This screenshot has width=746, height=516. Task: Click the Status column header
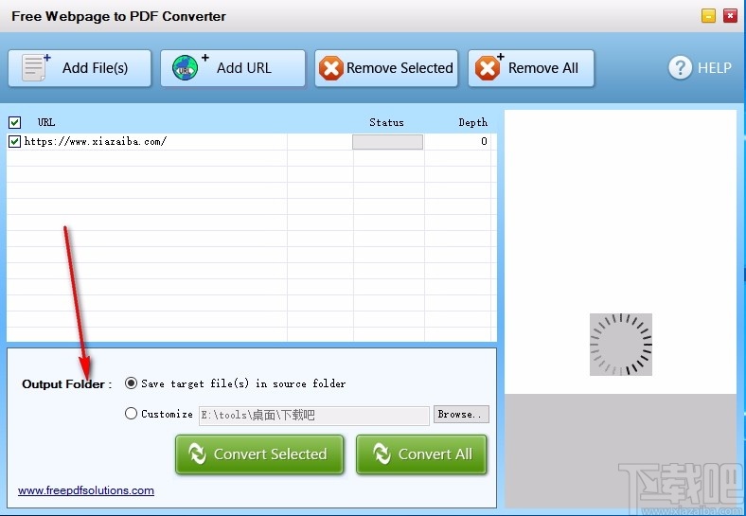coord(386,122)
